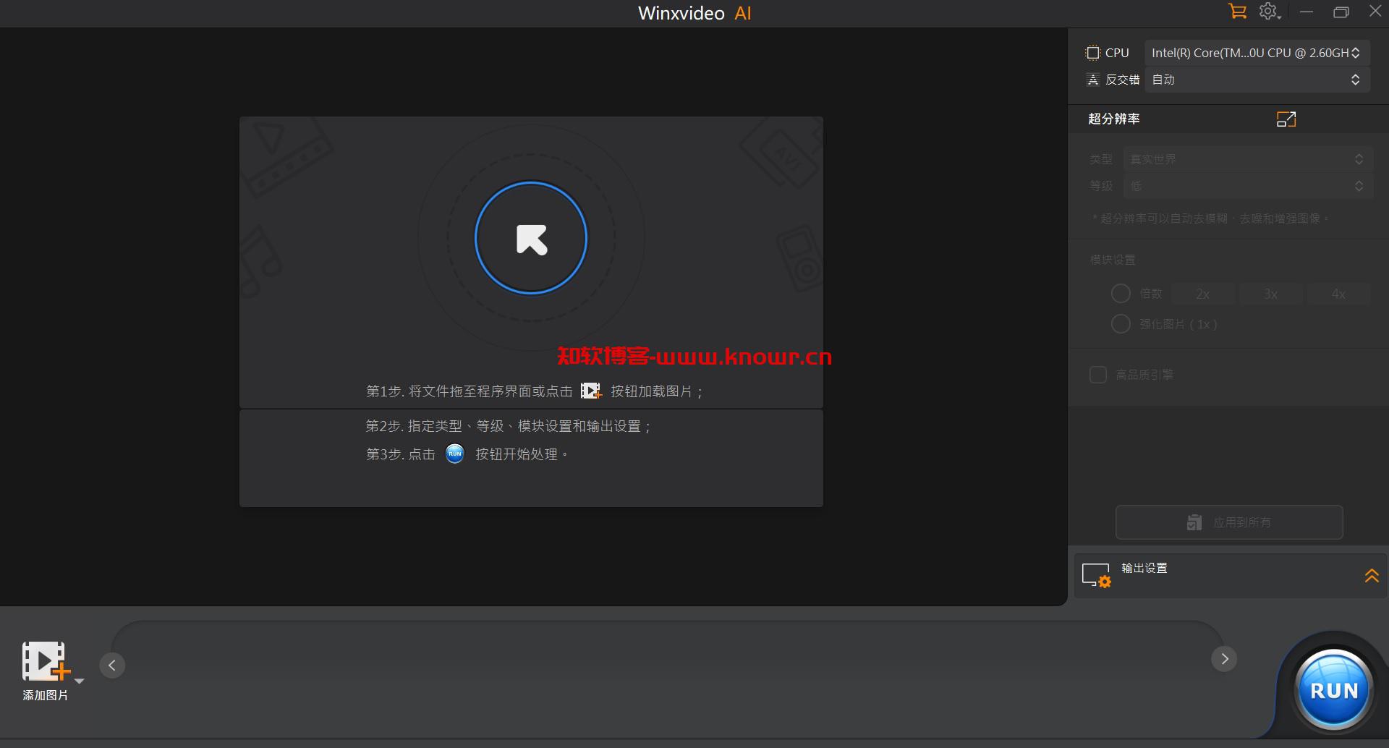
Task: Click the 第2步 instruction text
Action: pyautogui.click(x=508, y=426)
